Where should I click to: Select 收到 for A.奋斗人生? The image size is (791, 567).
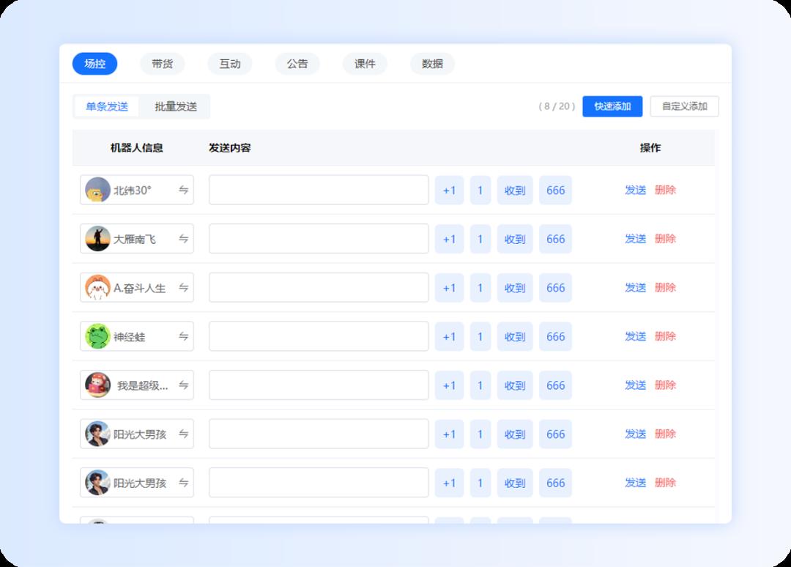[x=515, y=288]
